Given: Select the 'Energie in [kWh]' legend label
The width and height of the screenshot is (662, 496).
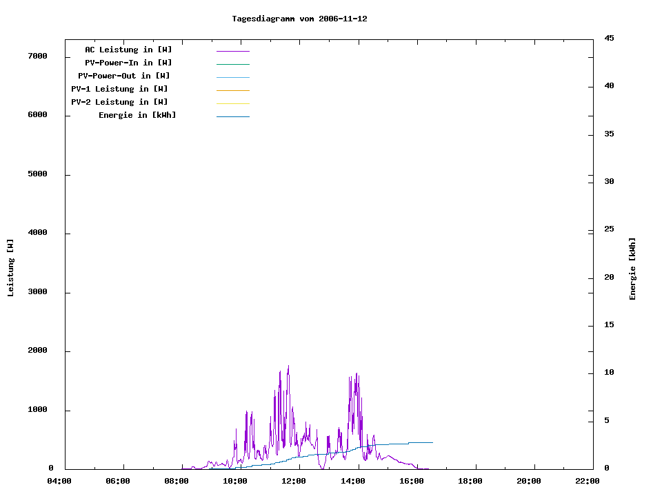Looking at the screenshot, I should click(x=137, y=115).
